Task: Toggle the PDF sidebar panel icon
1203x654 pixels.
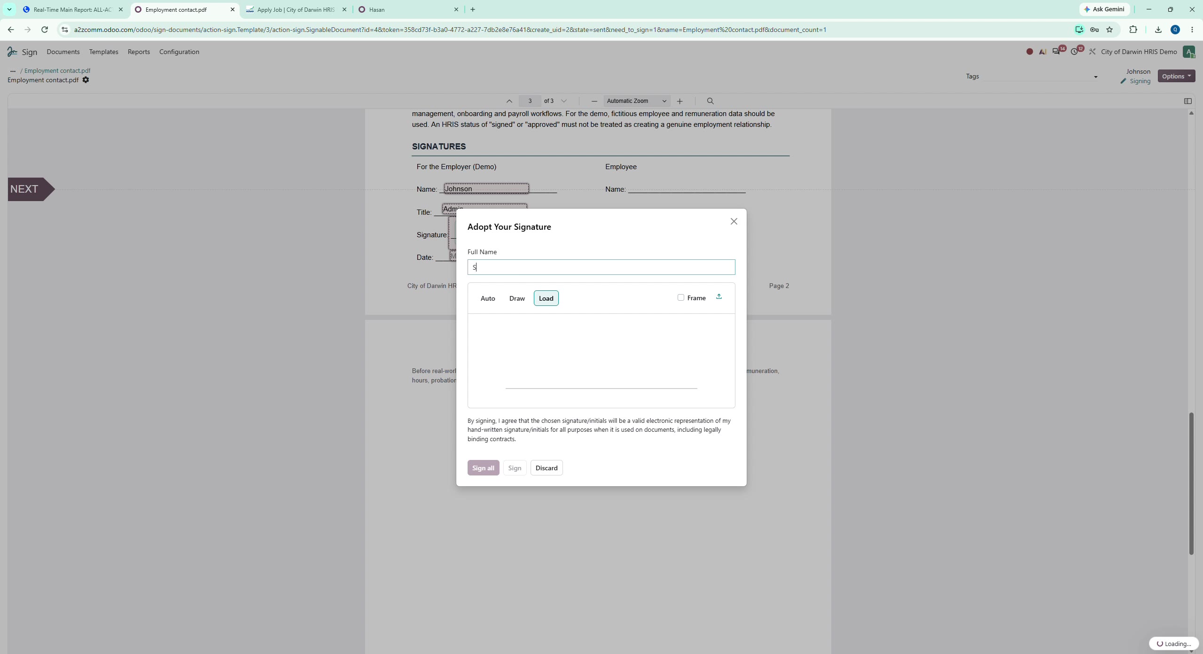Action: 1188,101
